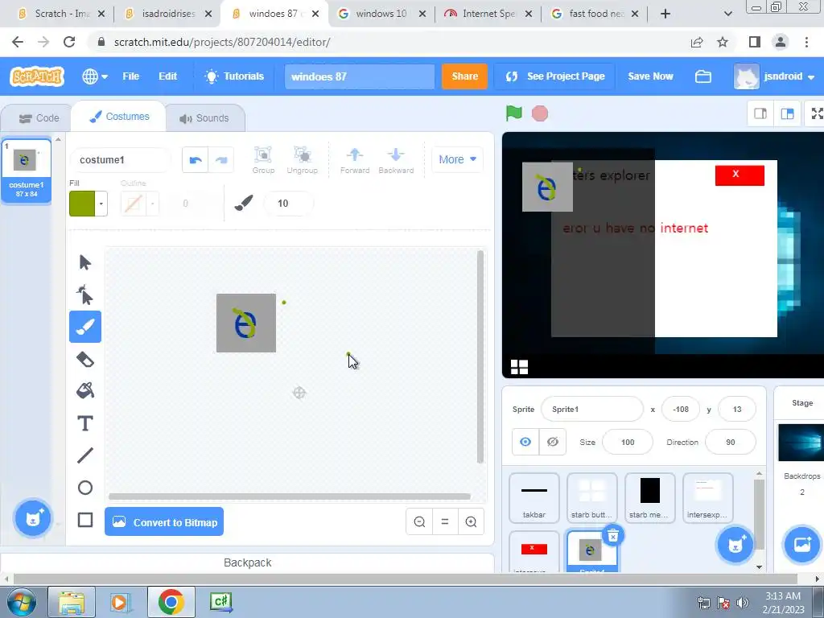The width and height of the screenshot is (824, 618).
Task: Zoom out the costume canvas
Action: tap(419, 521)
